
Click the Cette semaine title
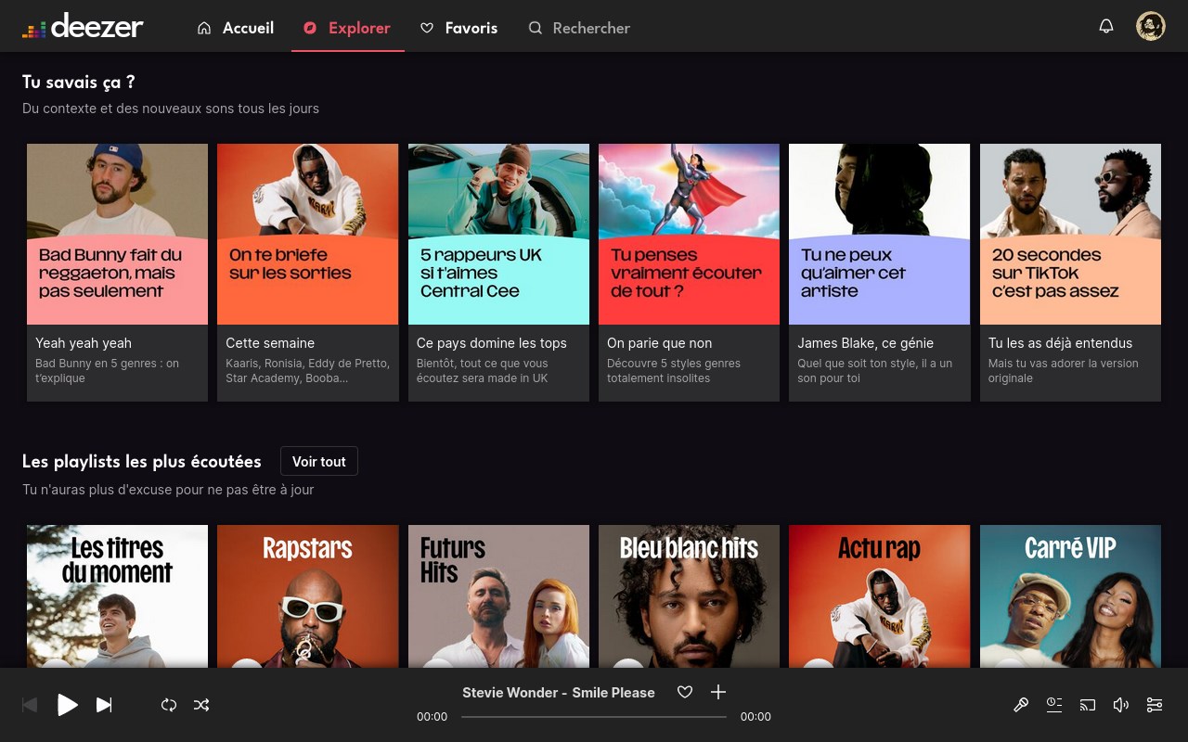270,343
